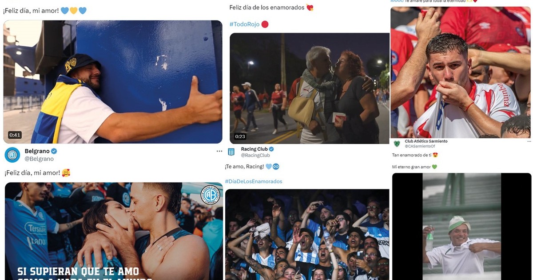Click the Belgrano account name
Screen dimensions: 533x280
[x=37, y=151]
